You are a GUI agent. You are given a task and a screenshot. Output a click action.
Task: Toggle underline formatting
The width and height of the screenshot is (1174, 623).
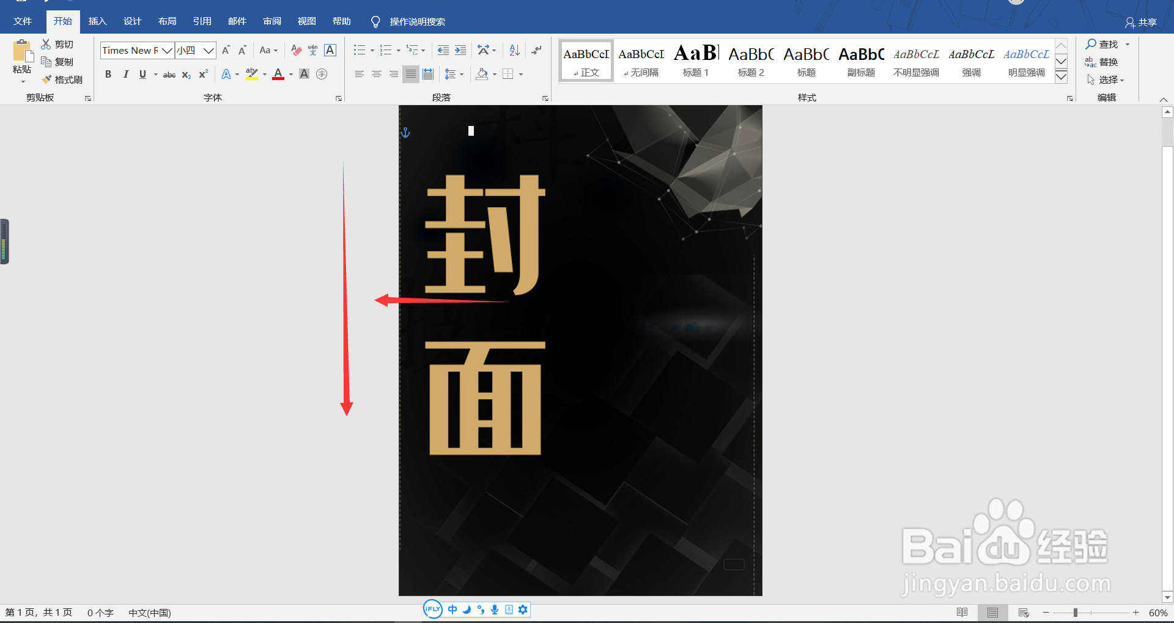point(141,74)
